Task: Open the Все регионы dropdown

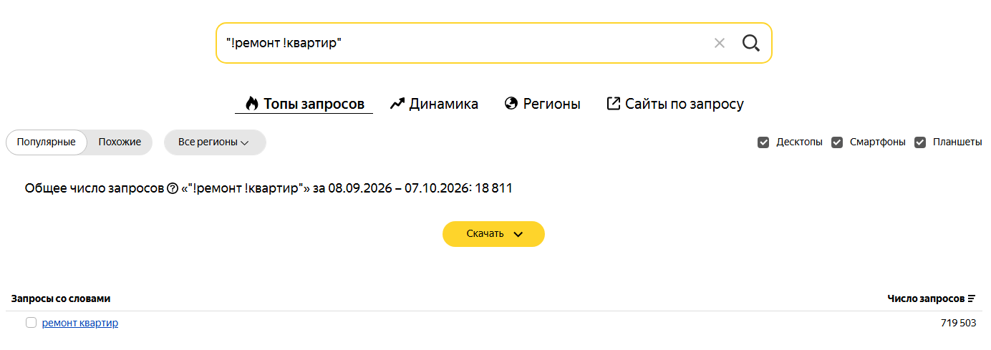Action: [215, 142]
